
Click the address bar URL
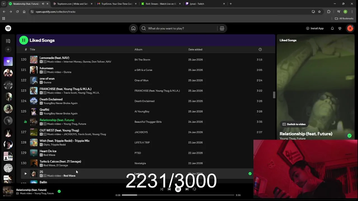pyautogui.click(x=55, y=12)
